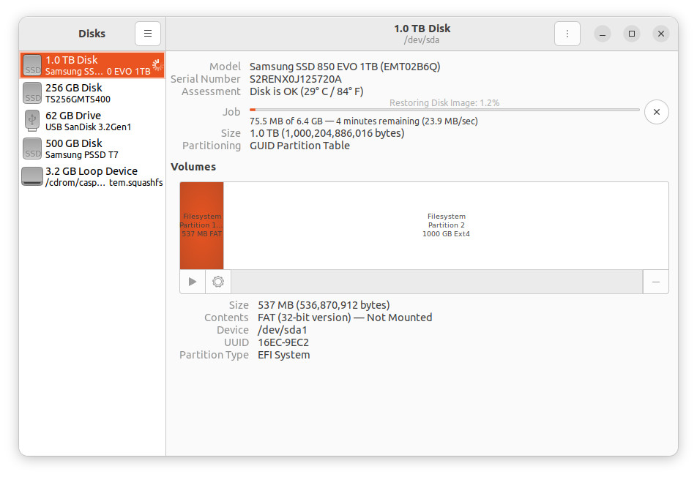Select the 500 GB Samsung PSSD T7
697x477 pixels.
[92, 149]
